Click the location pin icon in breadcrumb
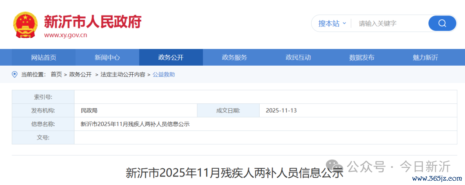Image resolution: width=465 pixels, height=185 pixels. pos(15,74)
